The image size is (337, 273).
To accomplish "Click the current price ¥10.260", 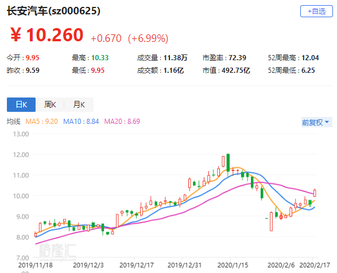I will point(47,34).
